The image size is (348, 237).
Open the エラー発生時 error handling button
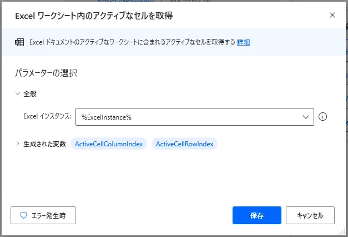tap(43, 215)
